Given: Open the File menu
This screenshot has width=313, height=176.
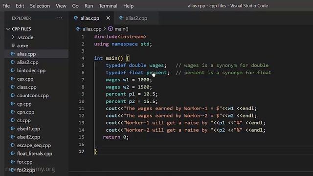Looking at the screenshot, I should (6, 6).
